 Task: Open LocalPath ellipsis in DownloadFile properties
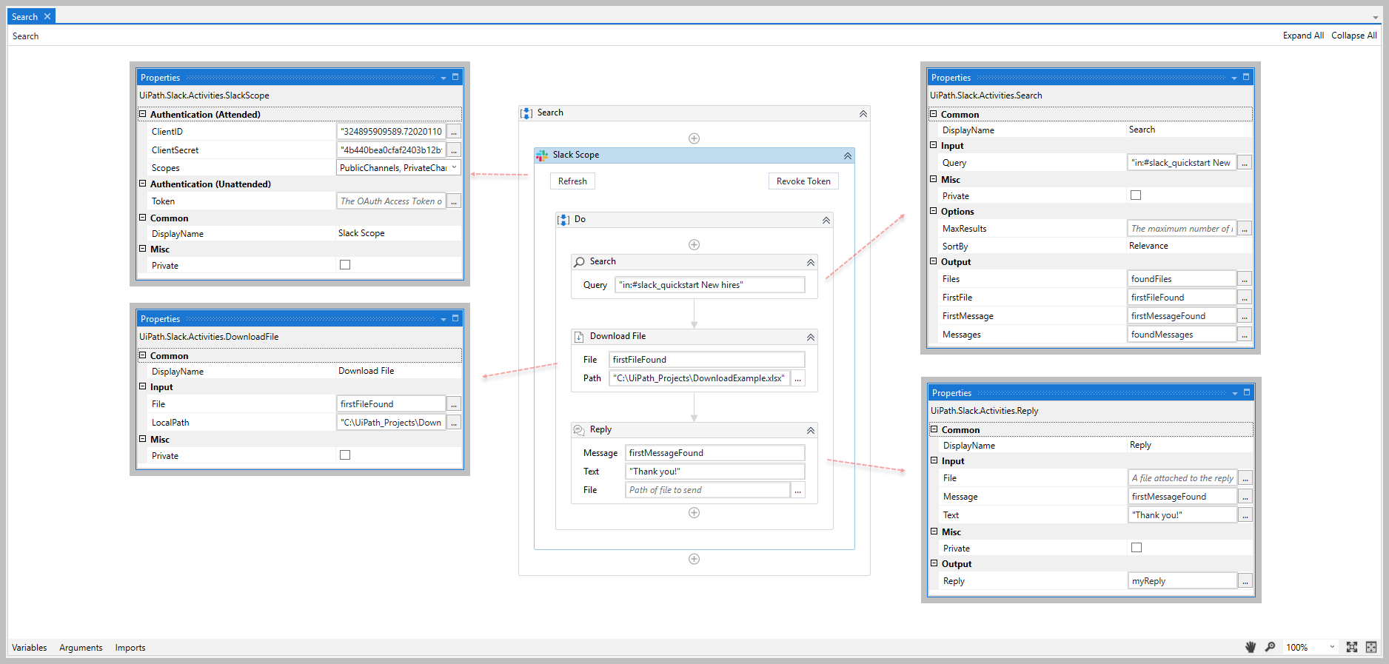point(454,423)
